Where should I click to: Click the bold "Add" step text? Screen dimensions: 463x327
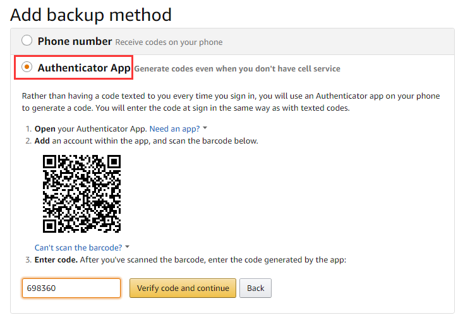(44, 140)
